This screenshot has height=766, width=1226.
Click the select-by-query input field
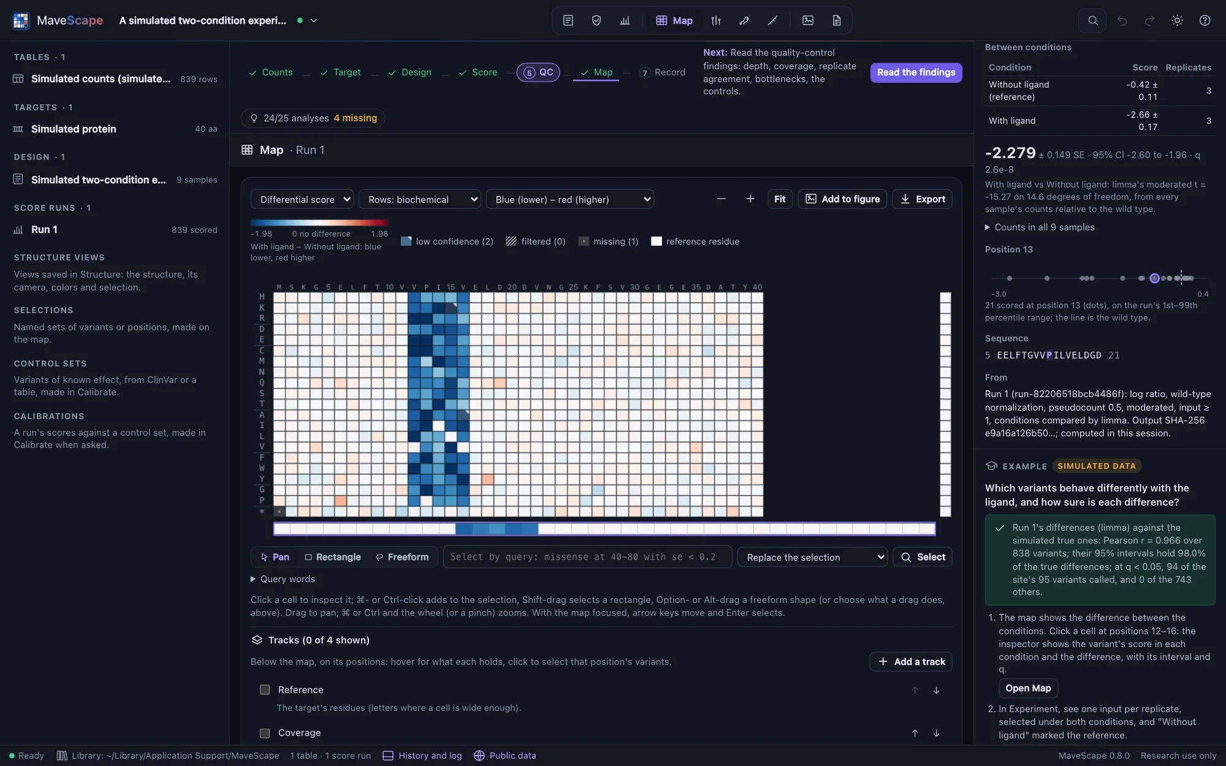coord(587,557)
